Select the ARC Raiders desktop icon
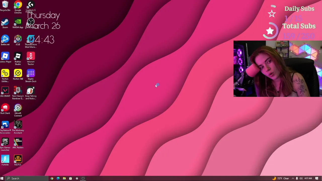Viewport: 322px width, 181px height. pyautogui.click(x=18, y=144)
